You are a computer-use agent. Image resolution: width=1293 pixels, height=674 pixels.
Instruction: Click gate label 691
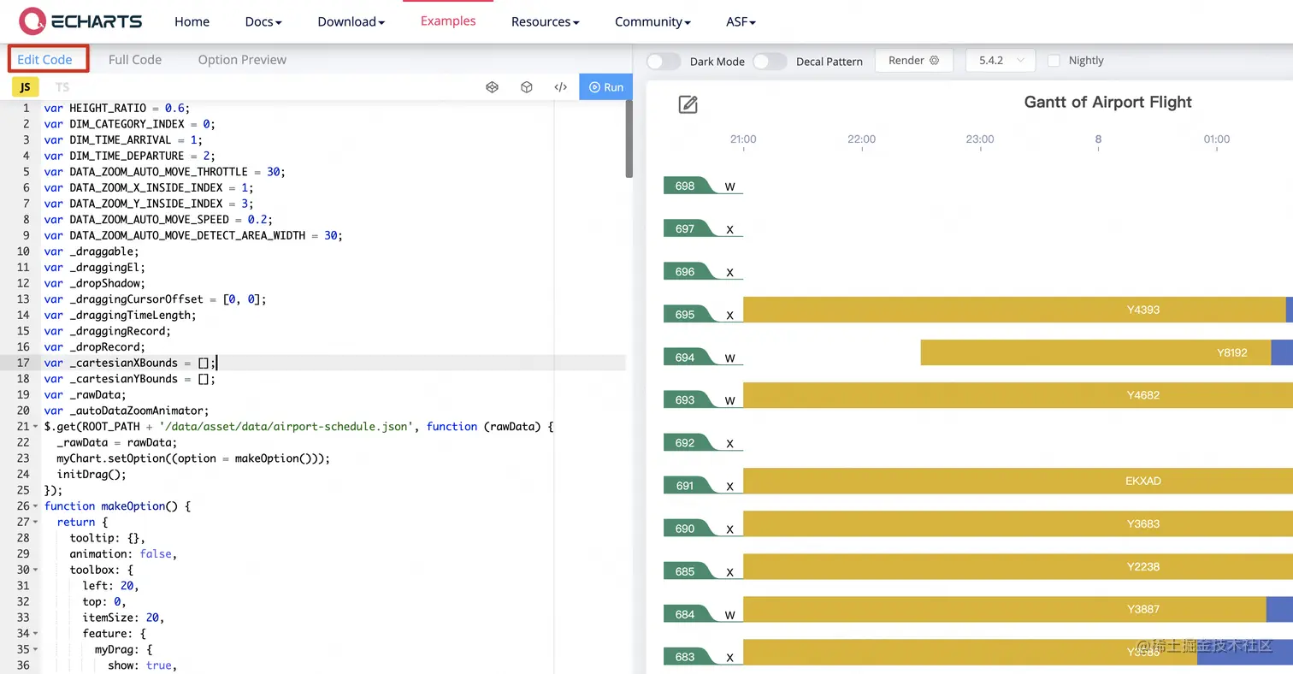[x=685, y=485]
